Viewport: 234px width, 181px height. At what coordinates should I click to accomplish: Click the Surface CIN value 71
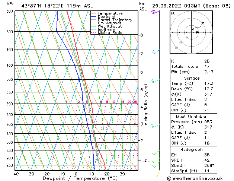[207, 110]
